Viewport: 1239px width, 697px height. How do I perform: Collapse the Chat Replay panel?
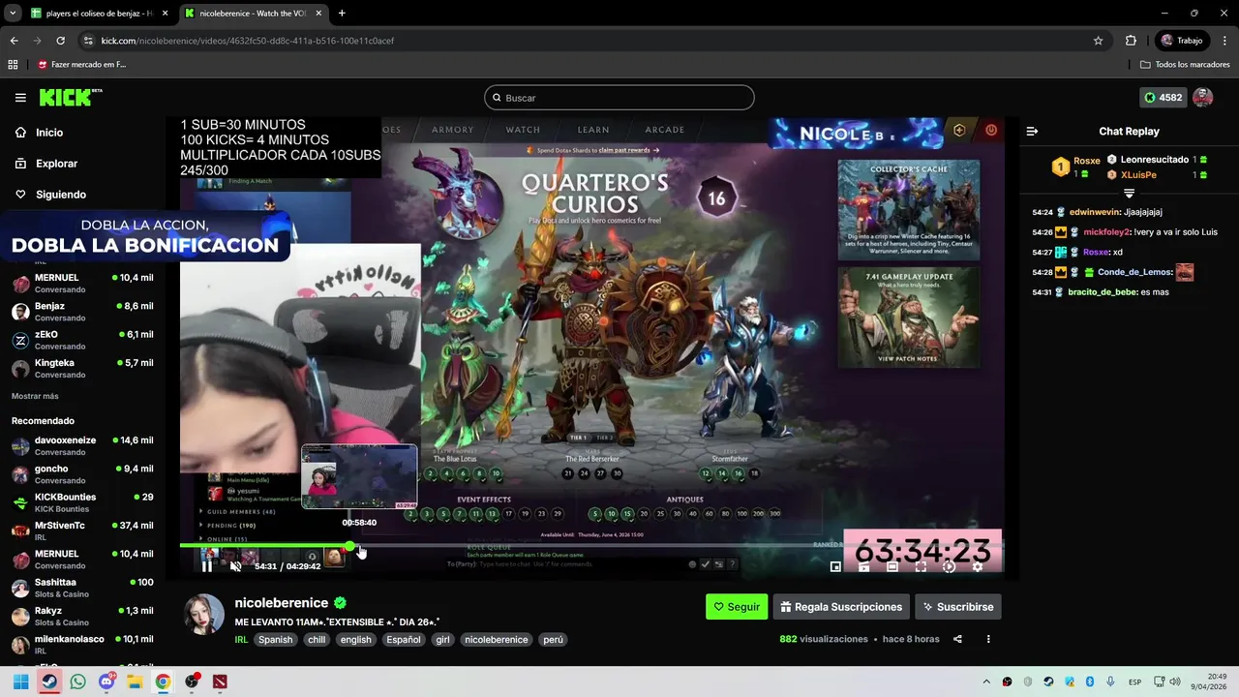coord(1032,132)
